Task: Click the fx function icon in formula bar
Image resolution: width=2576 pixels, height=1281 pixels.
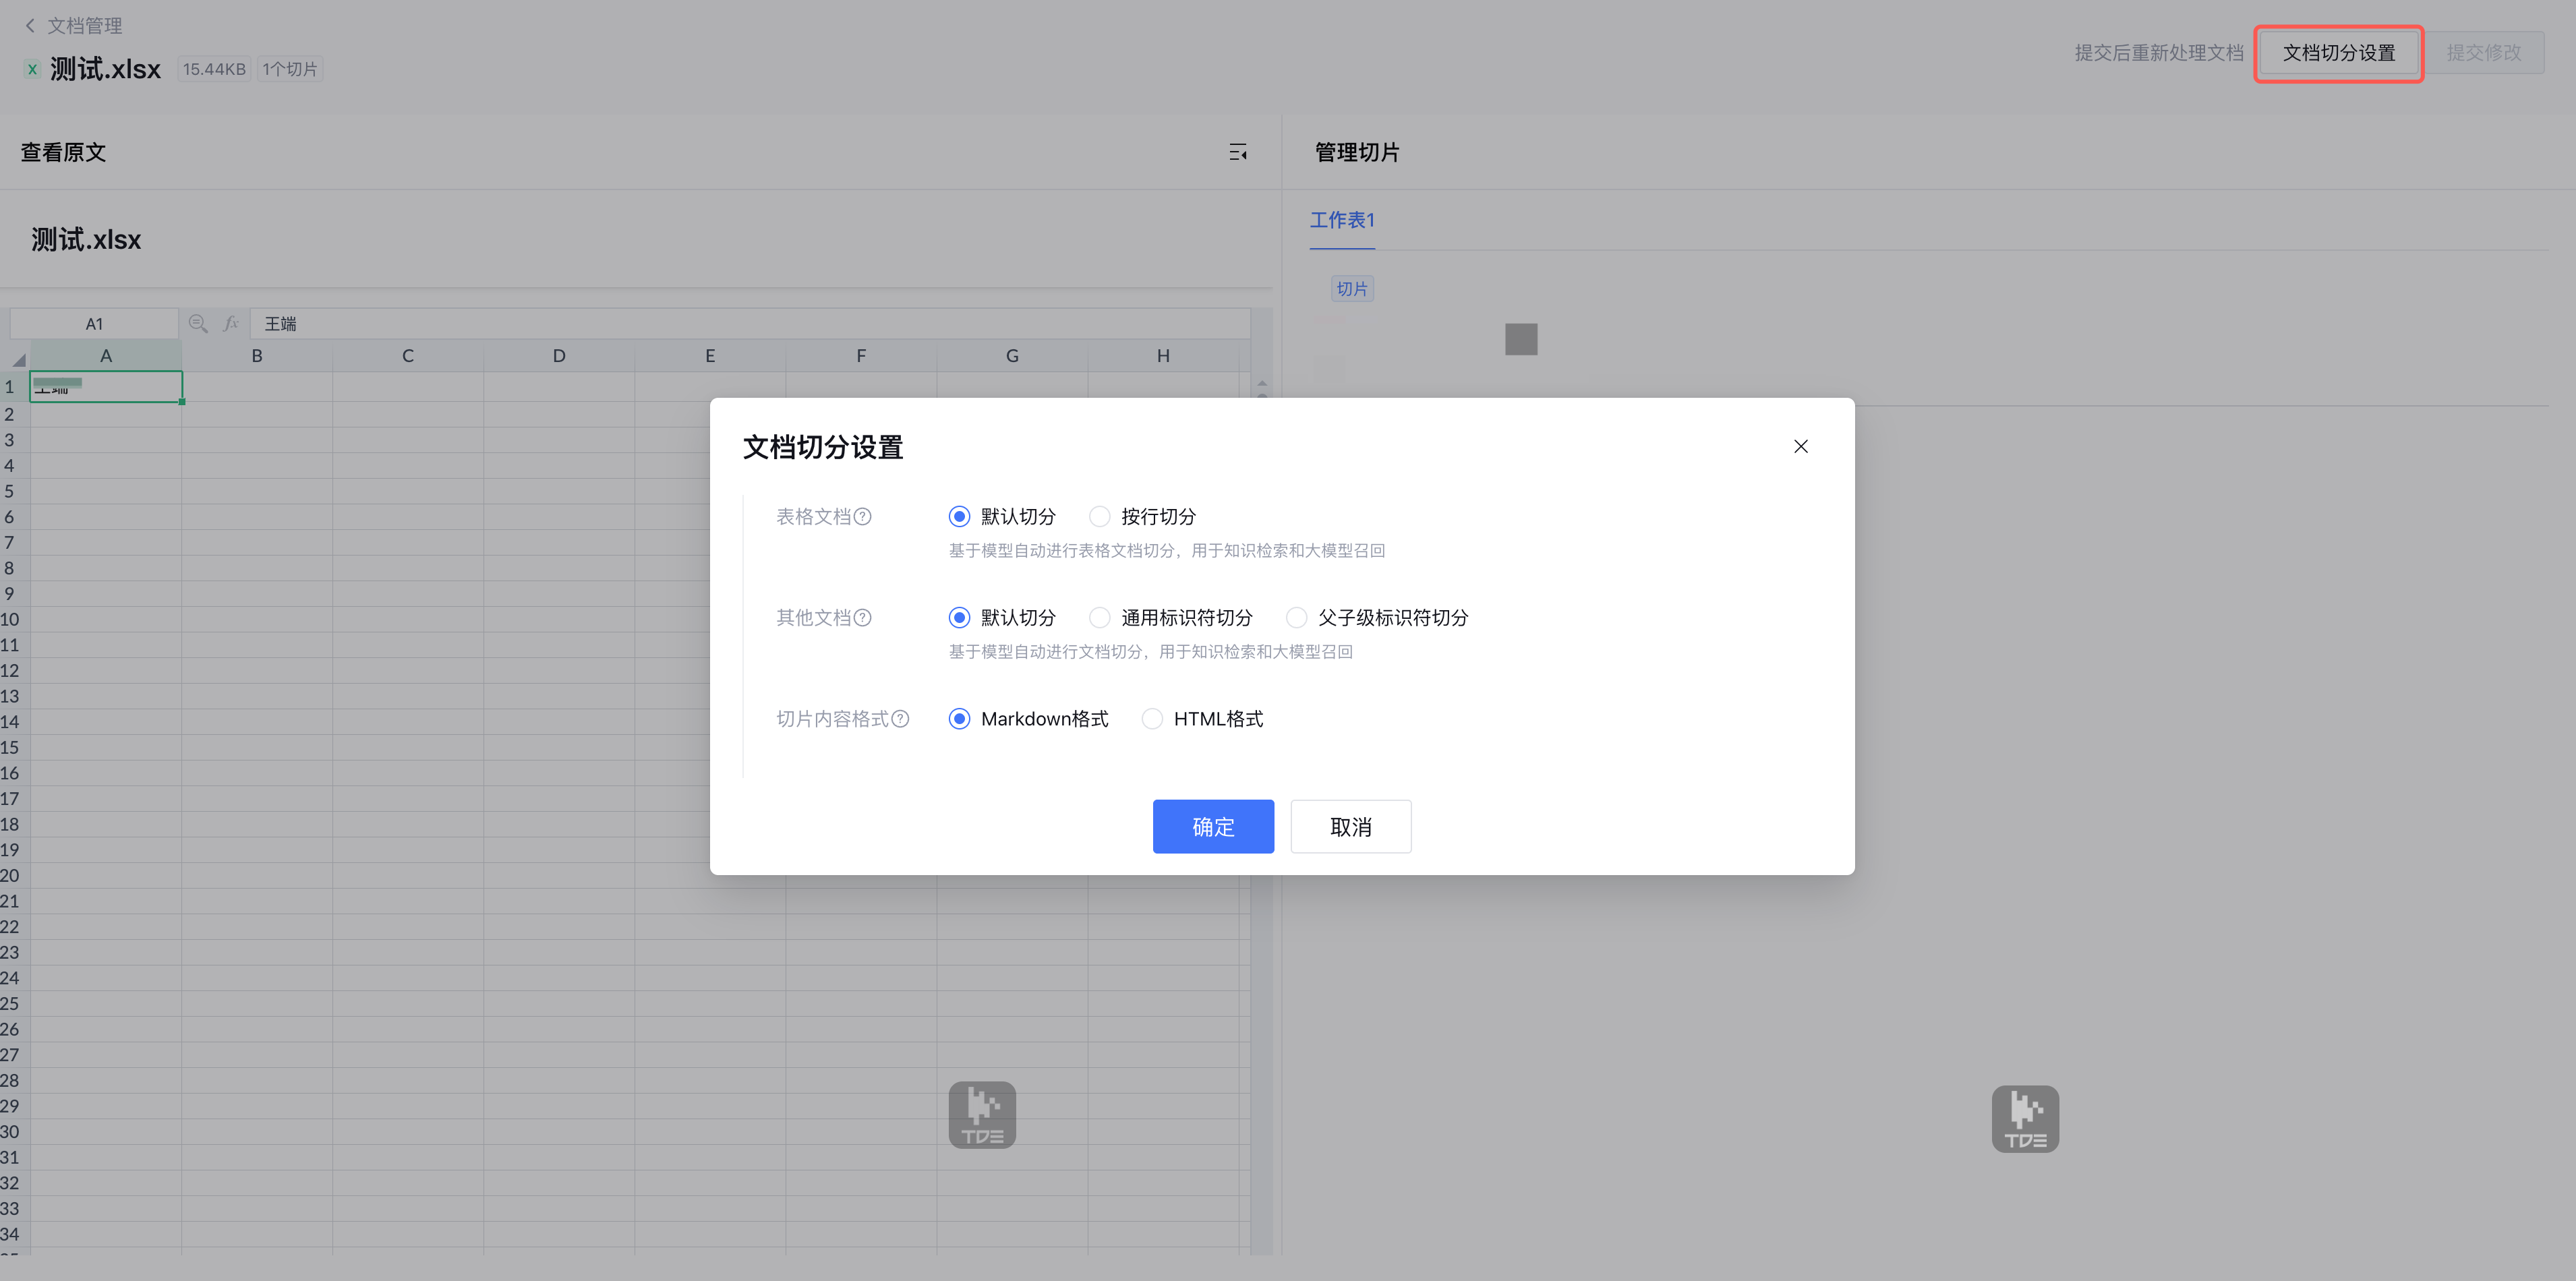Action: click(231, 323)
